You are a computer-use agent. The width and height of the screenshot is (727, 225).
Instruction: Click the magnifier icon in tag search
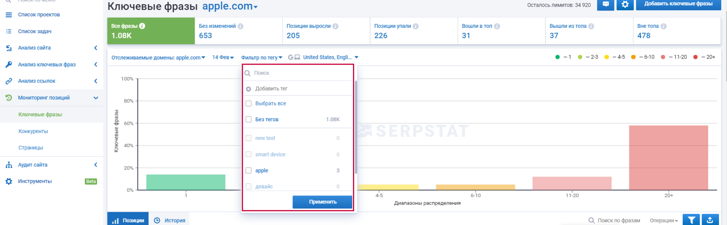coord(247,73)
